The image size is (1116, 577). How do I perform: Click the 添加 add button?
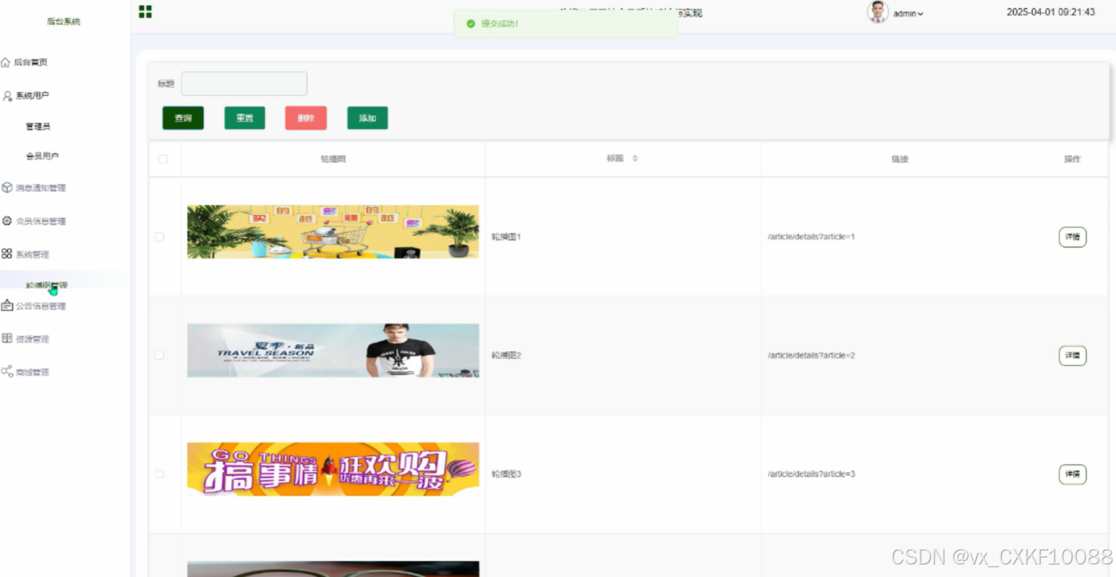tap(367, 118)
